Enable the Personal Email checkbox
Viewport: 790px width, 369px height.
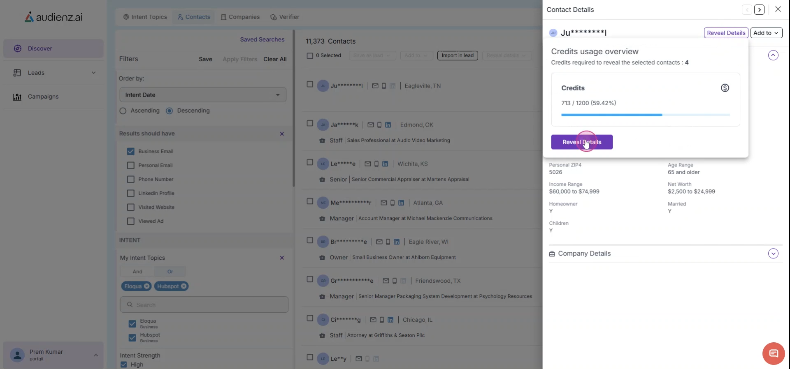tap(131, 166)
